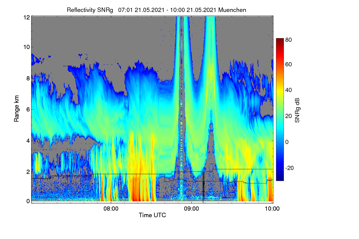Click the 10 km range tick label
Viewport: 359px width, 239px height.
coord(27,47)
